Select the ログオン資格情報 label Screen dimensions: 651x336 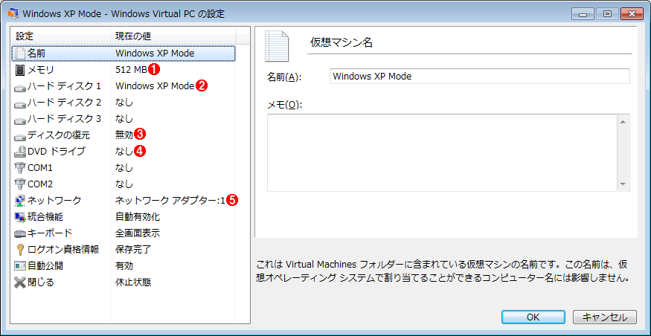tap(63, 250)
